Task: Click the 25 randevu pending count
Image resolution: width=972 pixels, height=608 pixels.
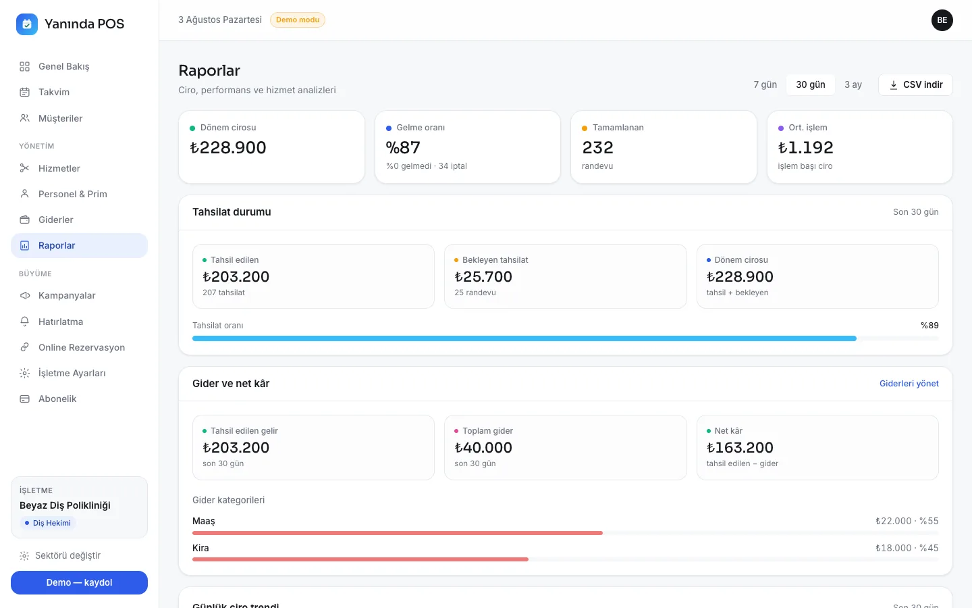Action: click(475, 293)
